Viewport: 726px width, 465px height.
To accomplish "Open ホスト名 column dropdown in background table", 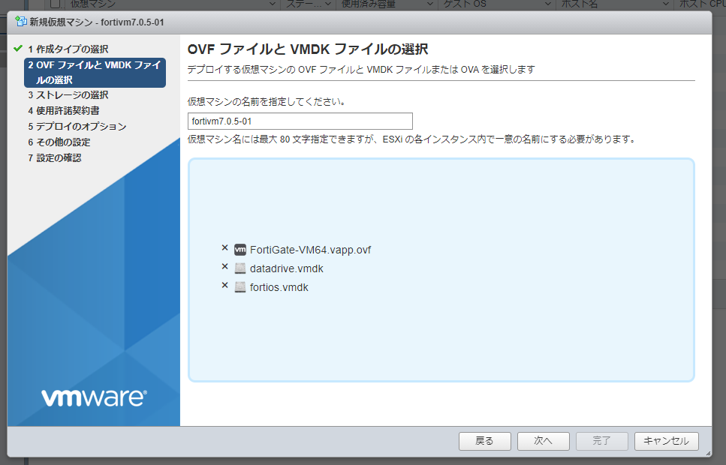I will click(666, 4).
